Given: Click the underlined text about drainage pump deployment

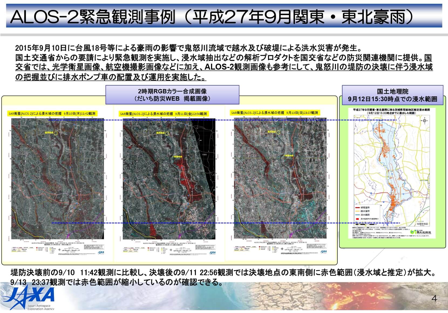Looking at the screenshot, I should click(111, 77).
